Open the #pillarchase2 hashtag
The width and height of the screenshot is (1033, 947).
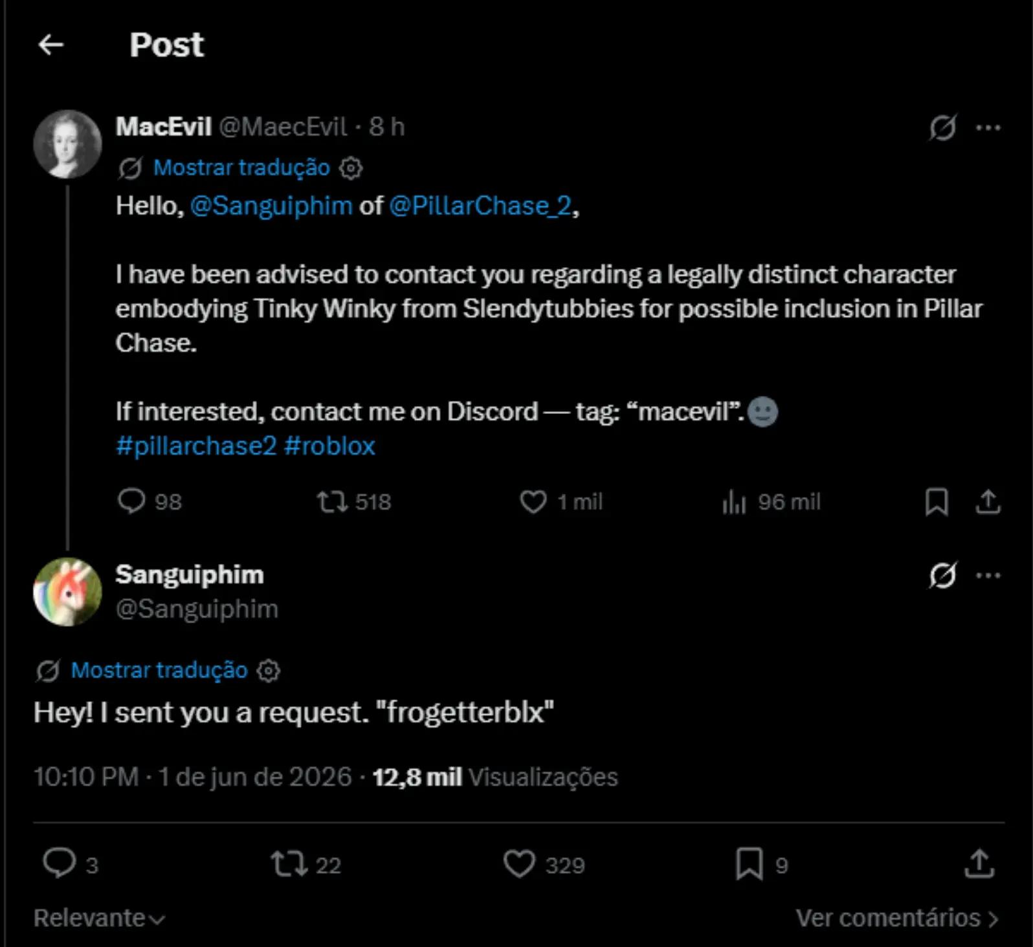point(196,446)
